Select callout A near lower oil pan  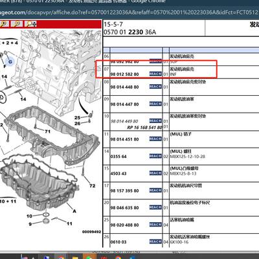click(74, 211)
